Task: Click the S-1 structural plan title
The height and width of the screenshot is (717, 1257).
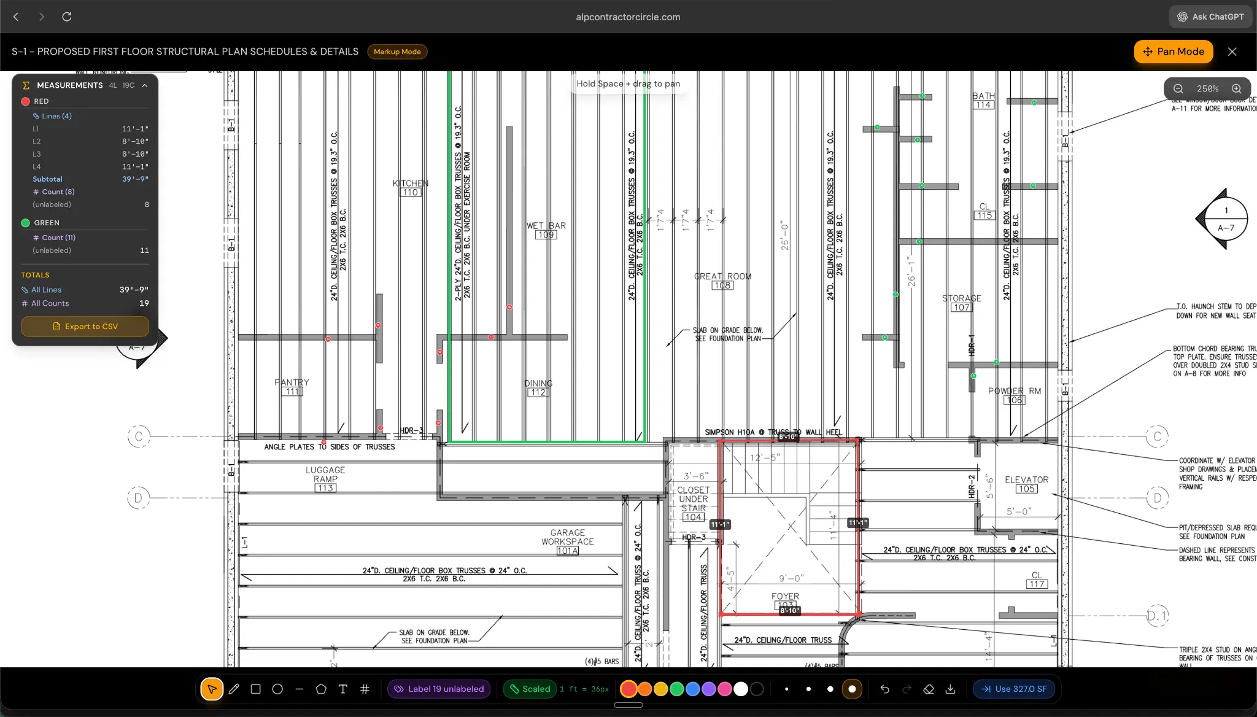Action: pos(185,52)
